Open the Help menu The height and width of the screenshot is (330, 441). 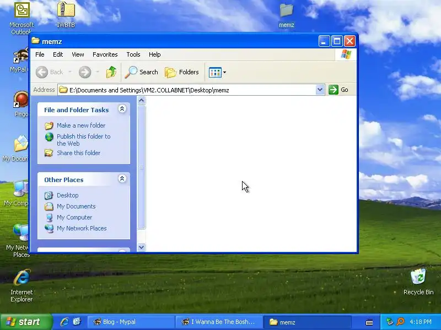(x=154, y=54)
